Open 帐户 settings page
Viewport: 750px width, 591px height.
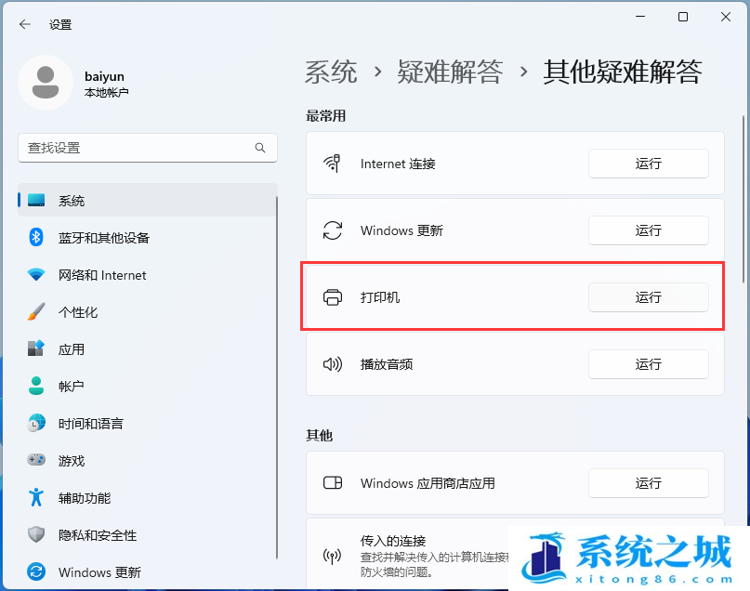pyautogui.click(x=148, y=387)
